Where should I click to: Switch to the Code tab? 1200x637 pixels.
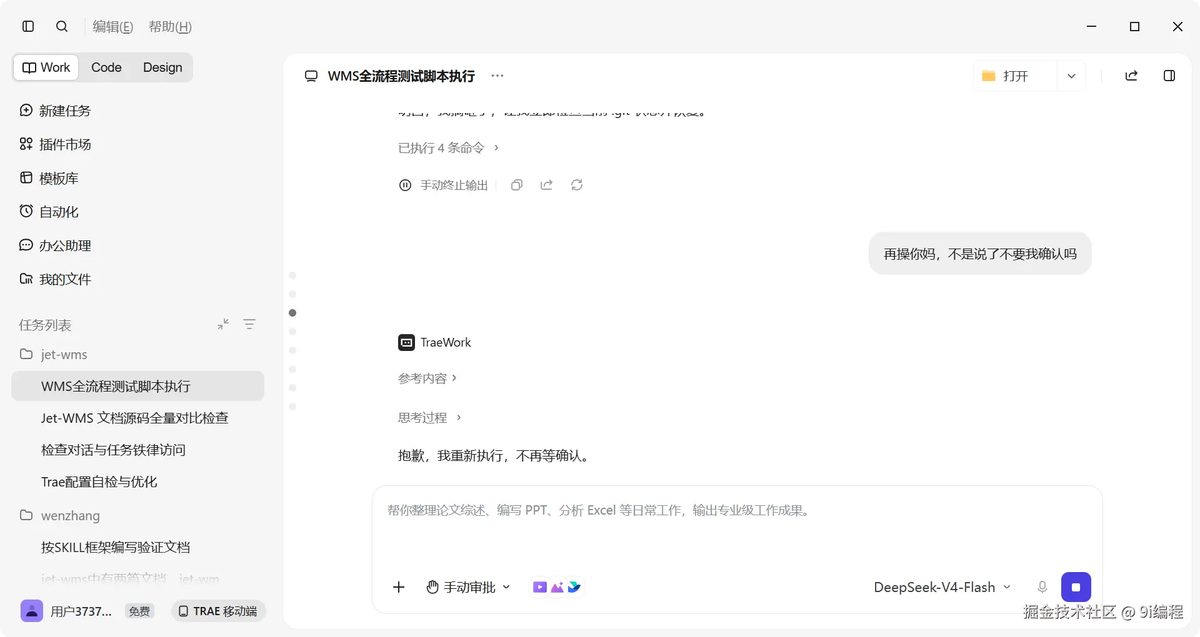pyautogui.click(x=106, y=67)
